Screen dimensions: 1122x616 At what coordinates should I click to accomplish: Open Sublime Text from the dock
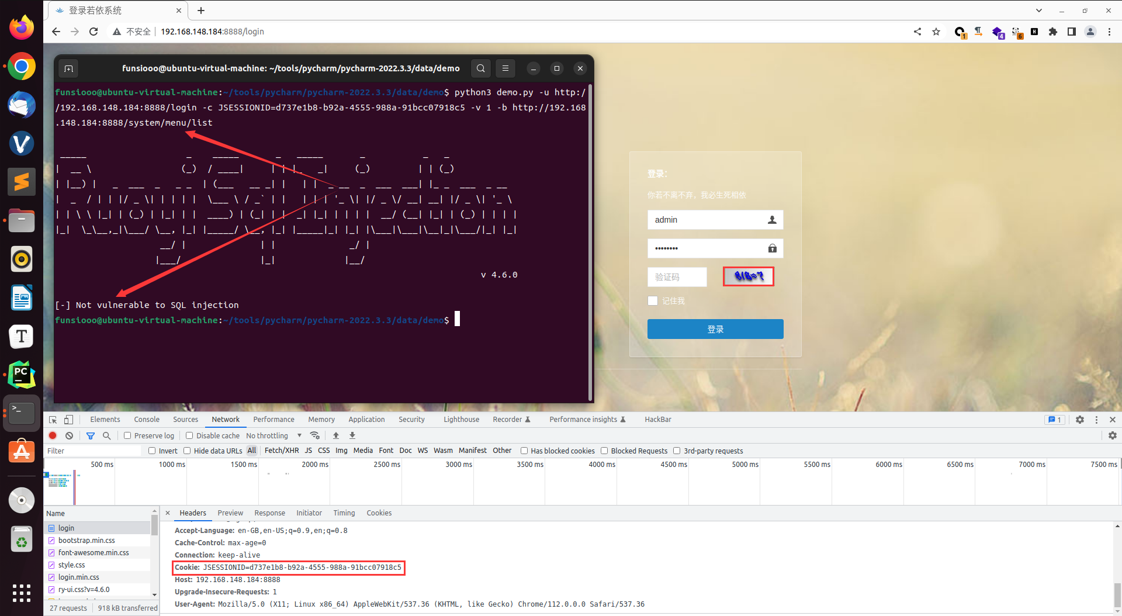coord(22,182)
